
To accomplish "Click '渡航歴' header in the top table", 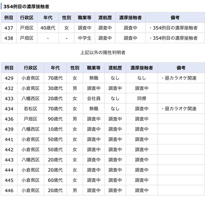I will pyautogui.click(x=105, y=18).
